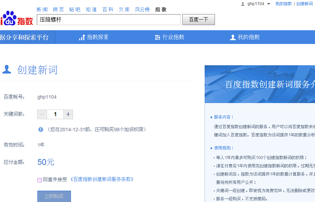Click the 服务内容 heading in the side panel
This screenshot has width=315, height=202.
[224, 117]
